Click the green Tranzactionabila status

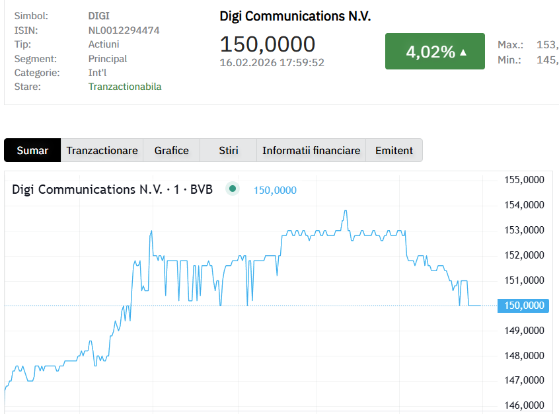coord(125,87)
